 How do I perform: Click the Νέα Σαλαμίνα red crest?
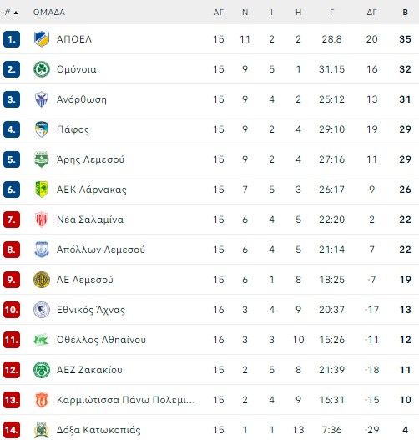coord(42,220)
